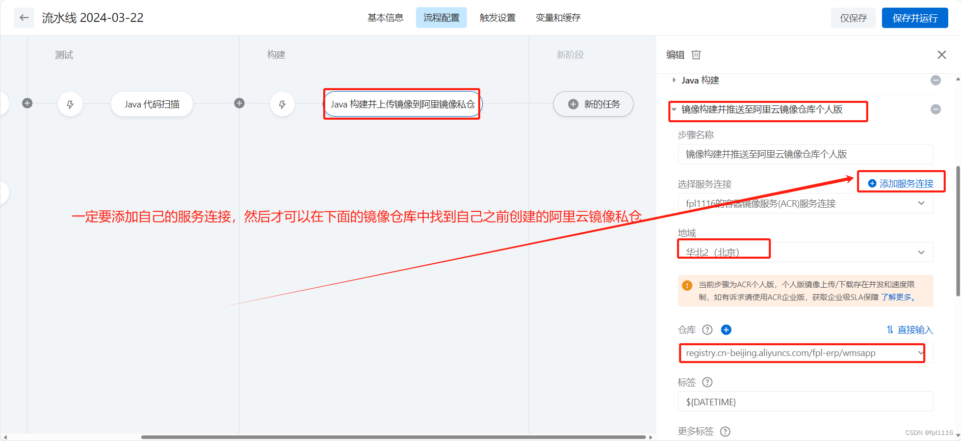
Task: Click the vertical scrollbar in the edit panel
Action: [x=958, y=231]
